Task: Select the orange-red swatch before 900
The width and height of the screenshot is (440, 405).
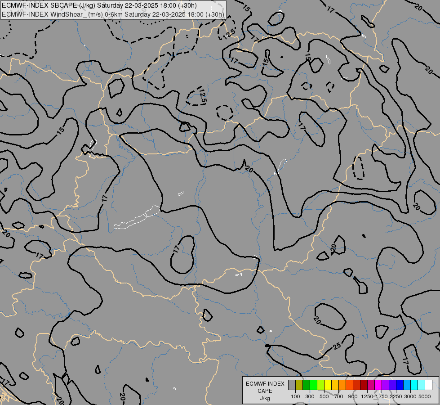Action: point(349,385)
